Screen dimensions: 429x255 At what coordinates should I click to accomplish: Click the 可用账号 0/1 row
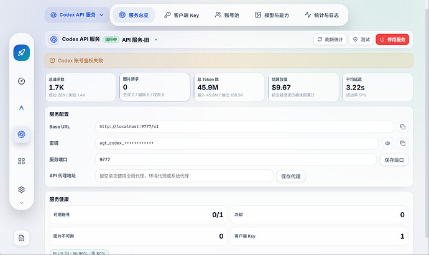[x=139, y=215]
